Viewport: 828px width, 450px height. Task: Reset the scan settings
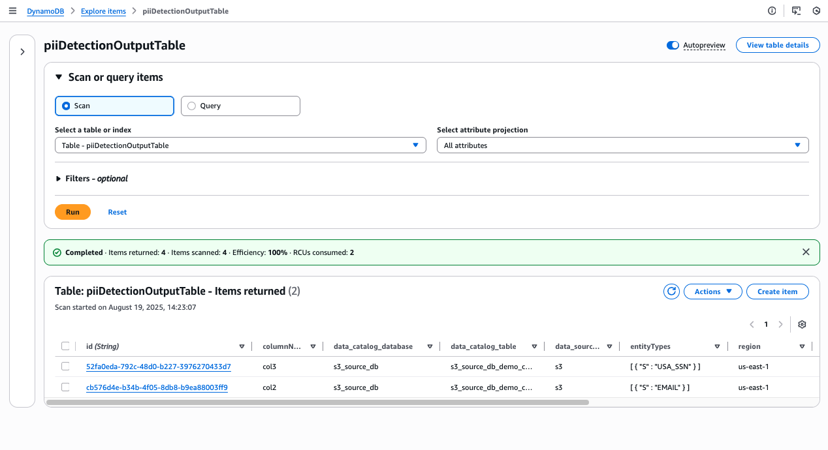coord(118,212)
